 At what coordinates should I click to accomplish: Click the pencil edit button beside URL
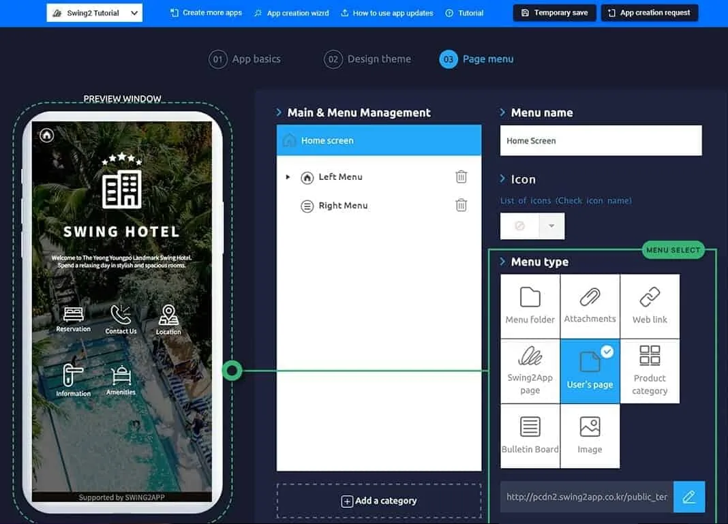(x=688, y=497)
